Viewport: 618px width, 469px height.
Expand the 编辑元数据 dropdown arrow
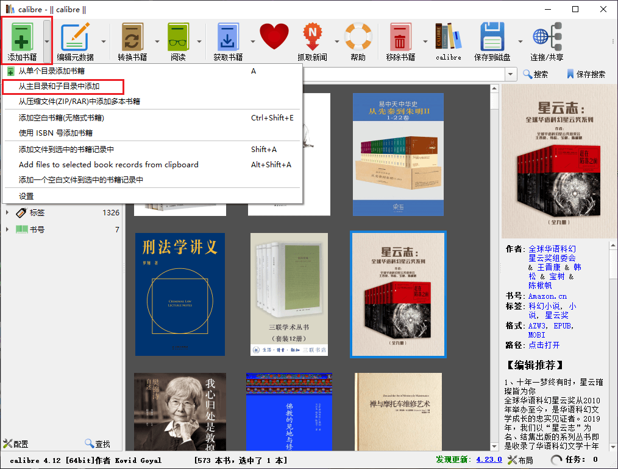coord(103,41)
